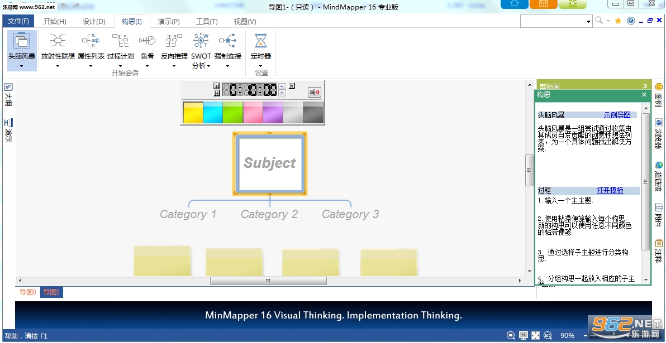Screen dimensions: 666x343
Task: Open the green mind map button
Action: 572,4
